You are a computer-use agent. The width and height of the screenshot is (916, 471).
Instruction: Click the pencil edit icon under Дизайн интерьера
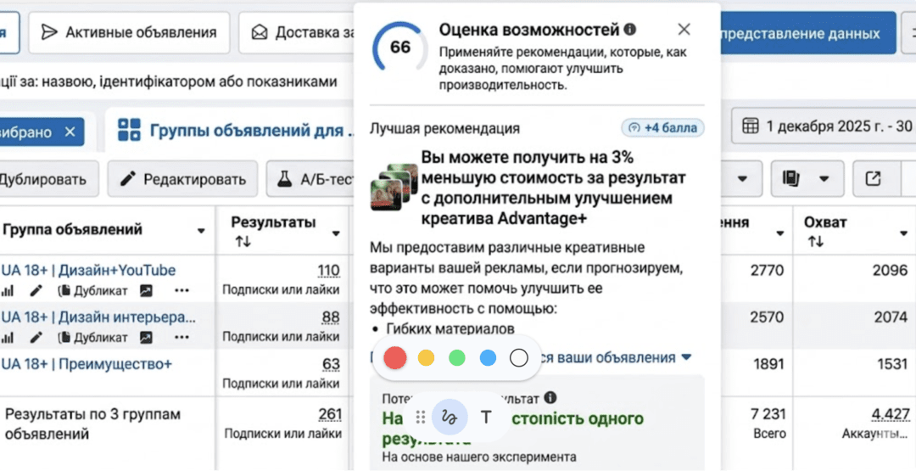pyautogui.click(x=36, y=337)
